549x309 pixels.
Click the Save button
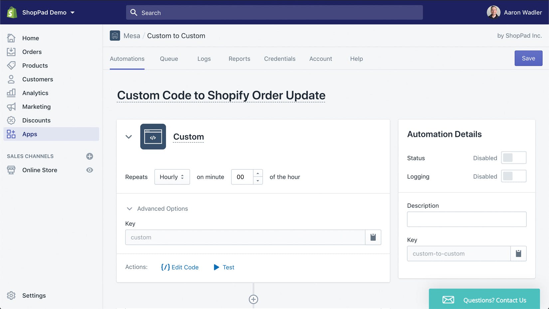528,58
